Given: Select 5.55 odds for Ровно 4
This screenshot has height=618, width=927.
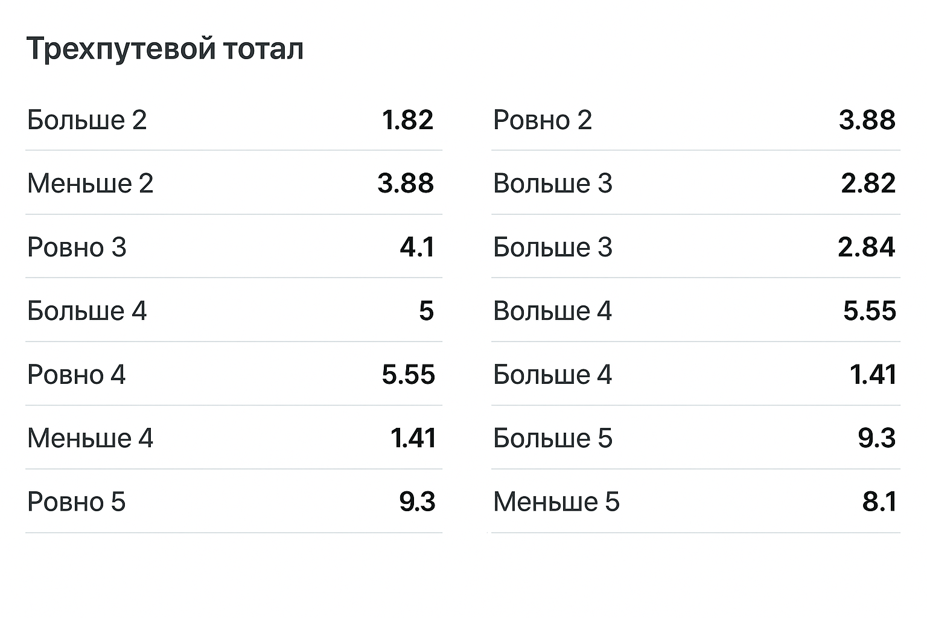Looking at the screenshot, I should click(x=408, y=375).
